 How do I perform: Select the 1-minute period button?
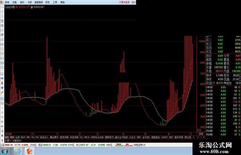click(x=2, y=108)
